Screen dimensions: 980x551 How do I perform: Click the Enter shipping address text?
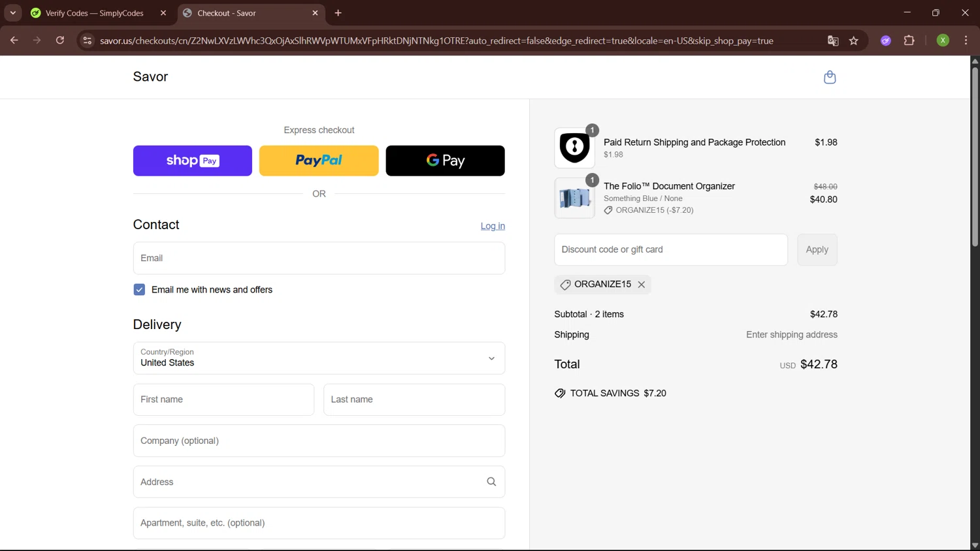[792, 335]
